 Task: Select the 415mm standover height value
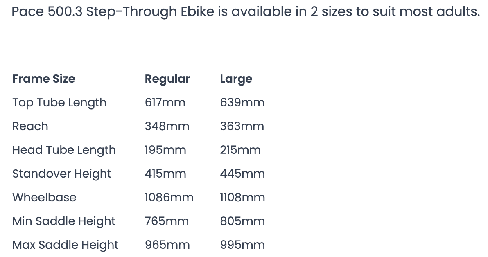(165, 174)
